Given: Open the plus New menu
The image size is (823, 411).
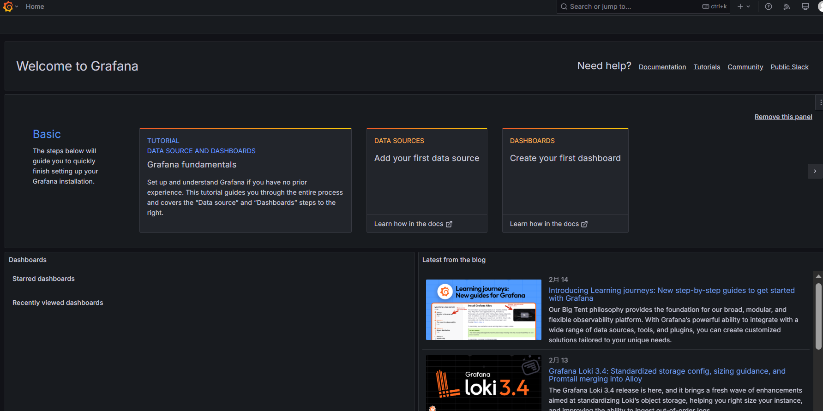Looking at the screenshot, I should click(740, 6).
